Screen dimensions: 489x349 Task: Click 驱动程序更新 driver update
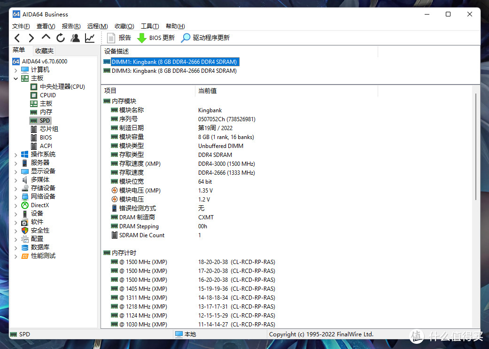[206, 38]
